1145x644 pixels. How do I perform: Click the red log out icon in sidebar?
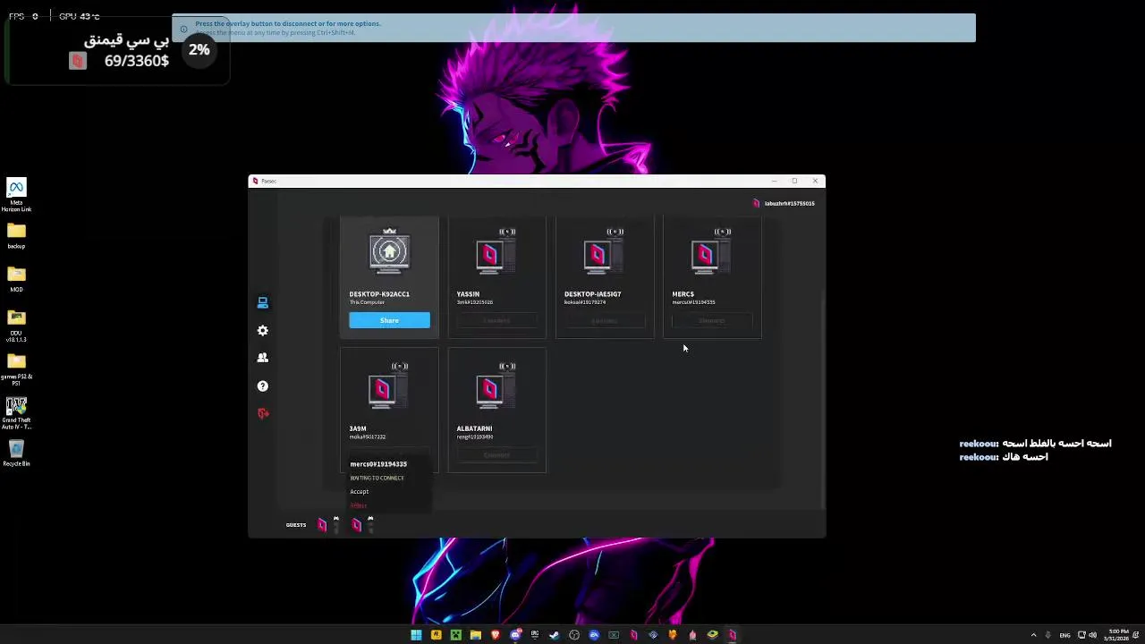(263, 413)
